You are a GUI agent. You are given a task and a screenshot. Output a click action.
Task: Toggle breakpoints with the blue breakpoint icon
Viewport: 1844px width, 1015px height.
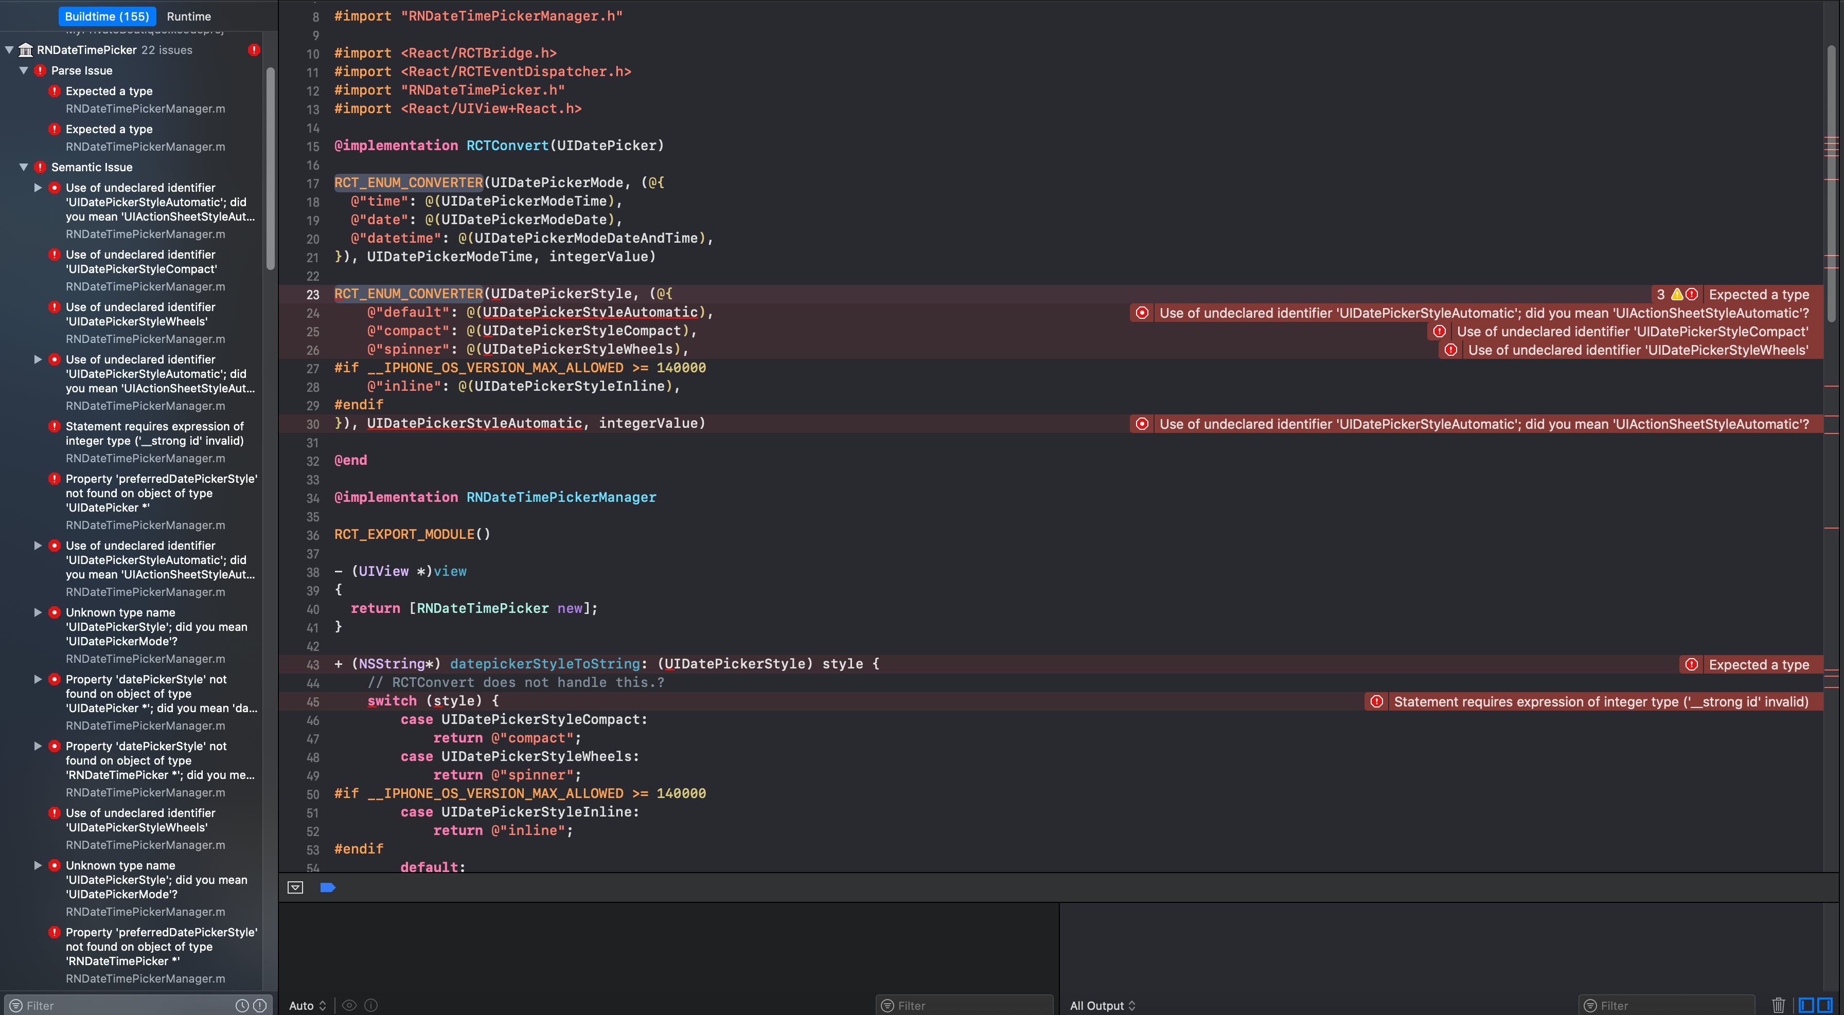pyautogui.click(x=328, y=887)
